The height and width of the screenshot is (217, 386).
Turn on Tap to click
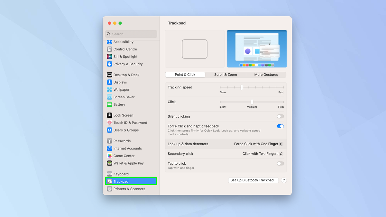point(280,163)
